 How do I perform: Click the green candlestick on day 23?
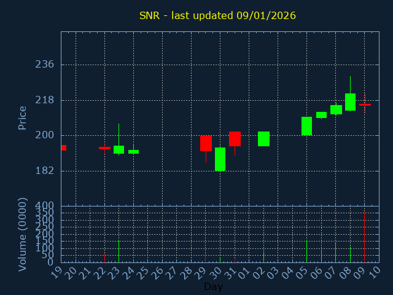119,149
